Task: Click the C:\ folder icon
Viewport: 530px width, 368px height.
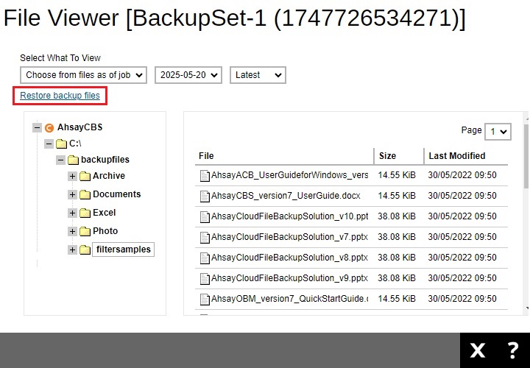Action: click(x=62, y=144)
